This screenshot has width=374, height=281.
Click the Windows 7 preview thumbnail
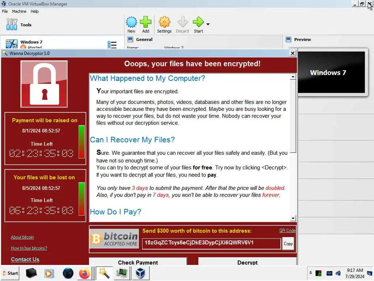tap(332, 72)
